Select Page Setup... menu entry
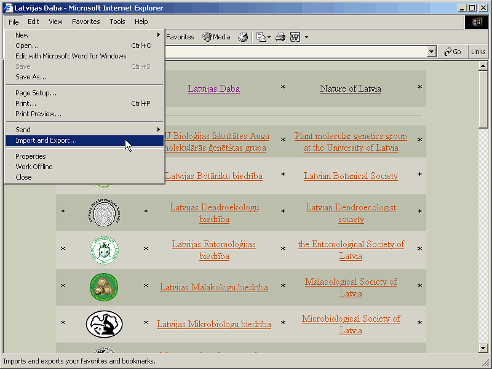The width and height of the screenshot is (492, 369). click(x=84, y=93)
